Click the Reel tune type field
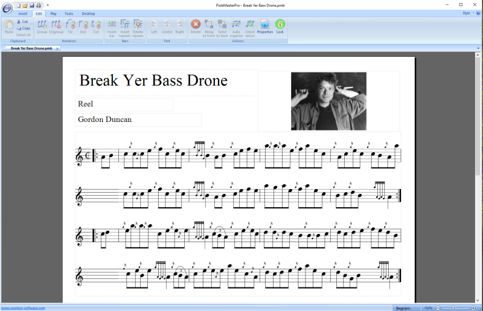This screenshot has height=311, width=483. point(124,104)
